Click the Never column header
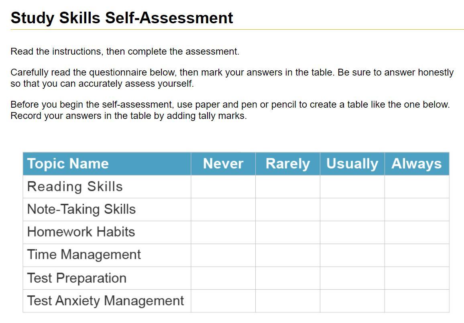Screen dimensions: 464x323 coord(223,164)
